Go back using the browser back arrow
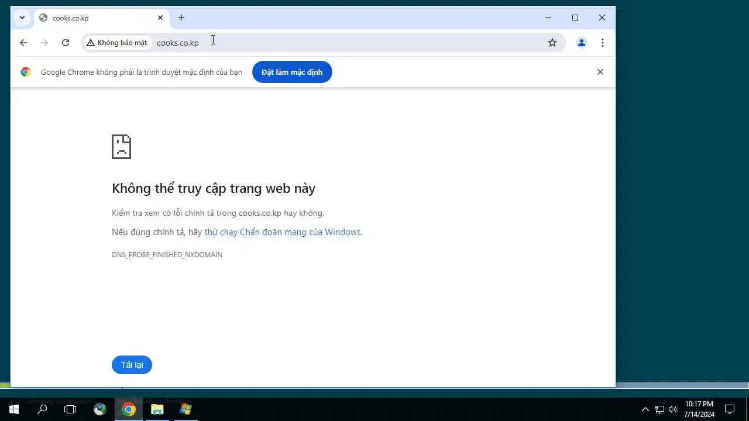The width and height of the screenshot is (749, 421). tap(23, 43)
